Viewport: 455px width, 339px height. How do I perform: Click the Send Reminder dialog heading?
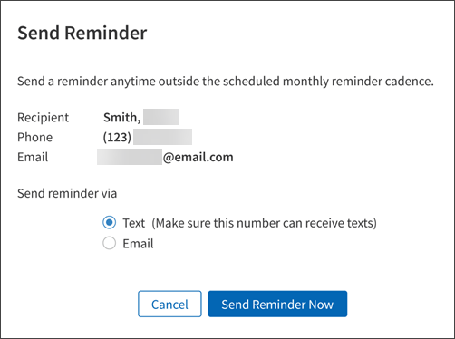coord(82,33)
